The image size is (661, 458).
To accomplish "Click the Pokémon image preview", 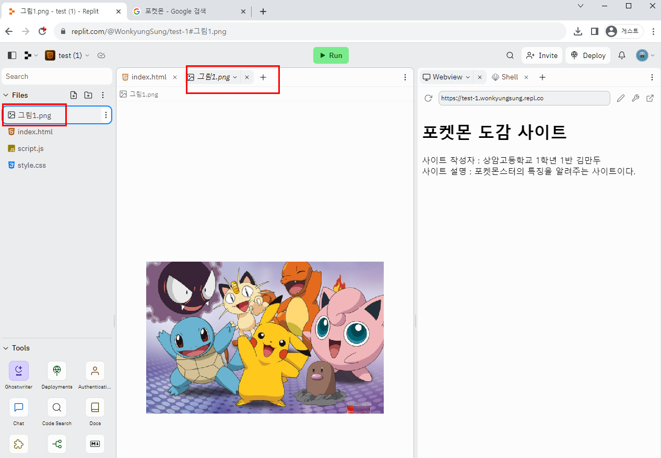I will pyautogui.click(x=265, y=337).
